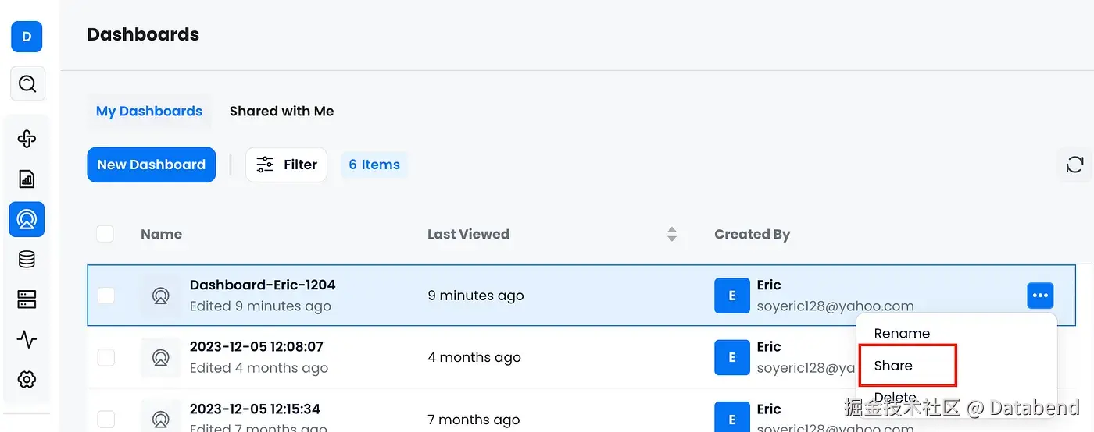1094x432 pixels.
Task: Click the blue D workspace avatar icon
Action: tap(27, 37)
